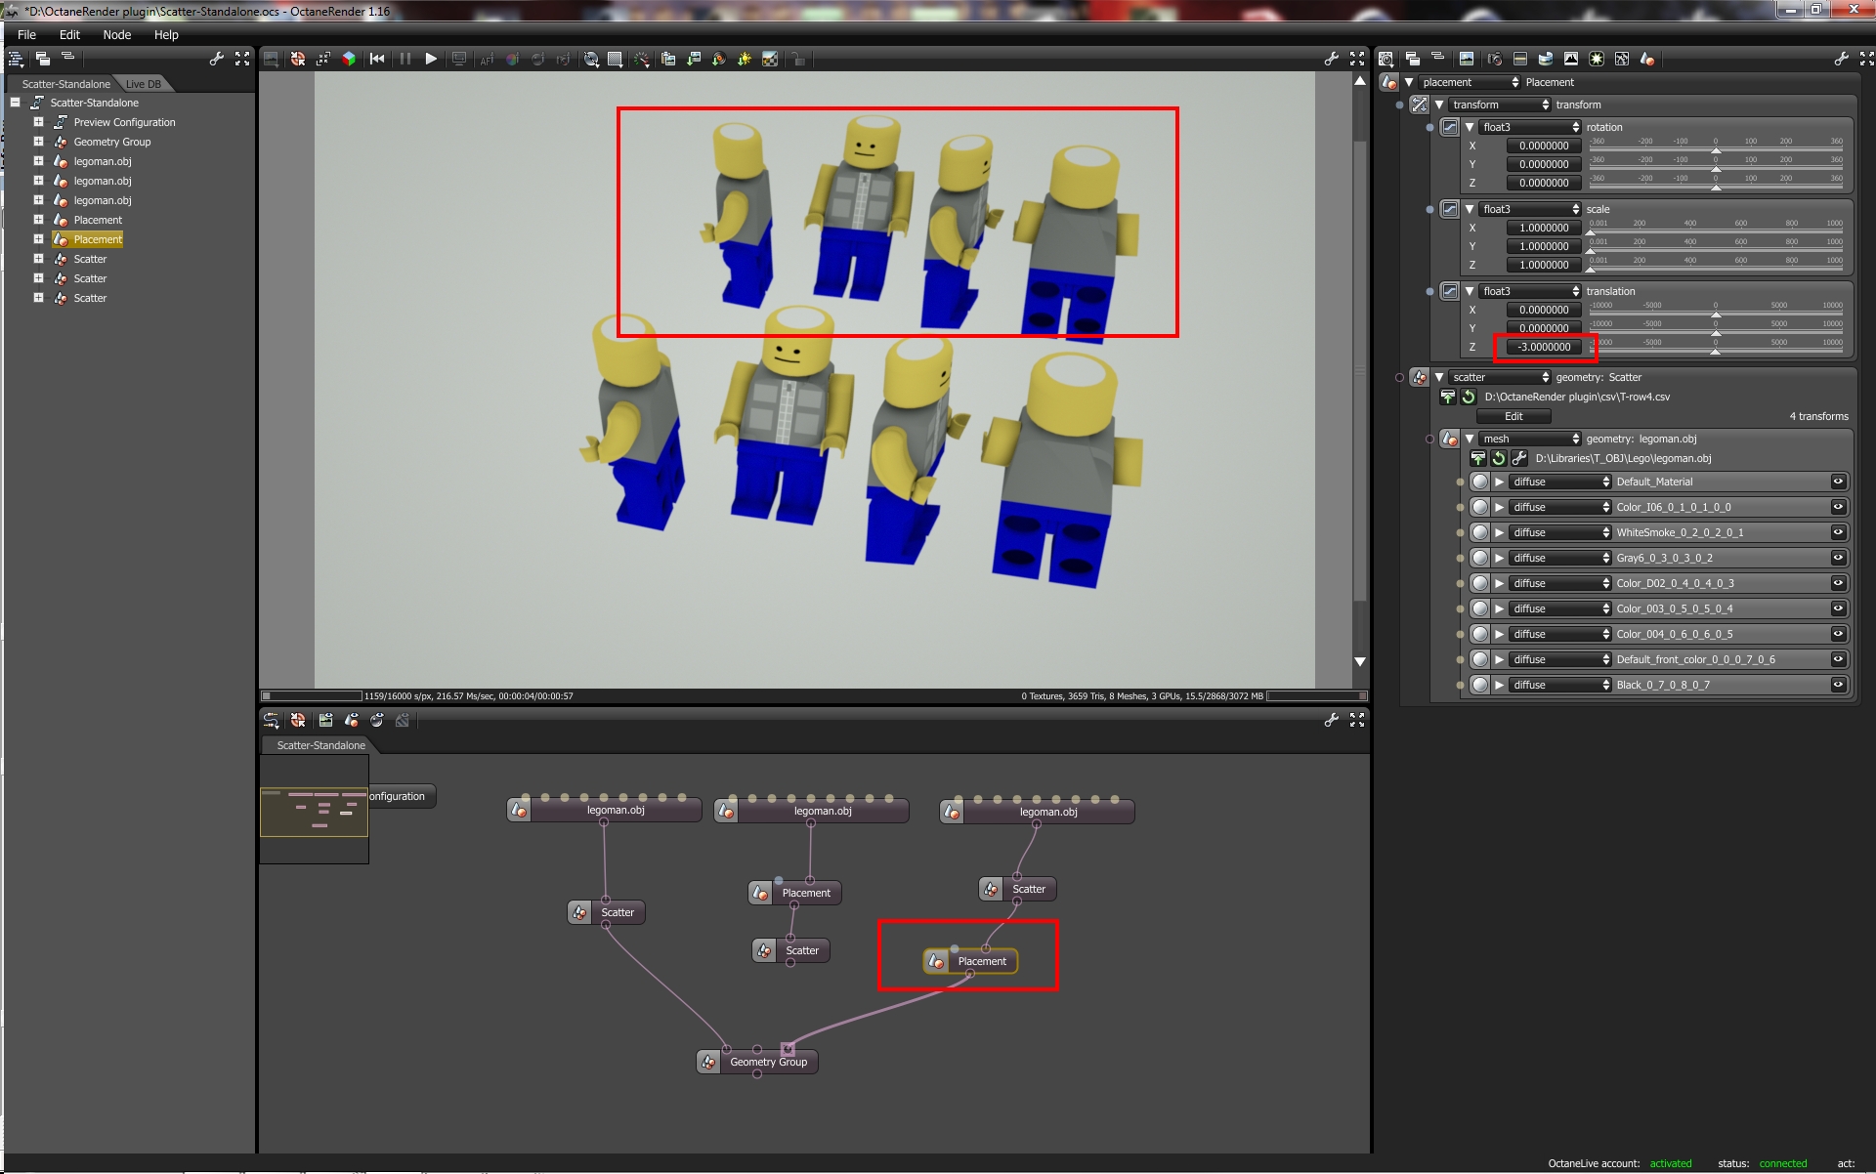
Task: Click the translation Z value field
Action: (1544, 348)
